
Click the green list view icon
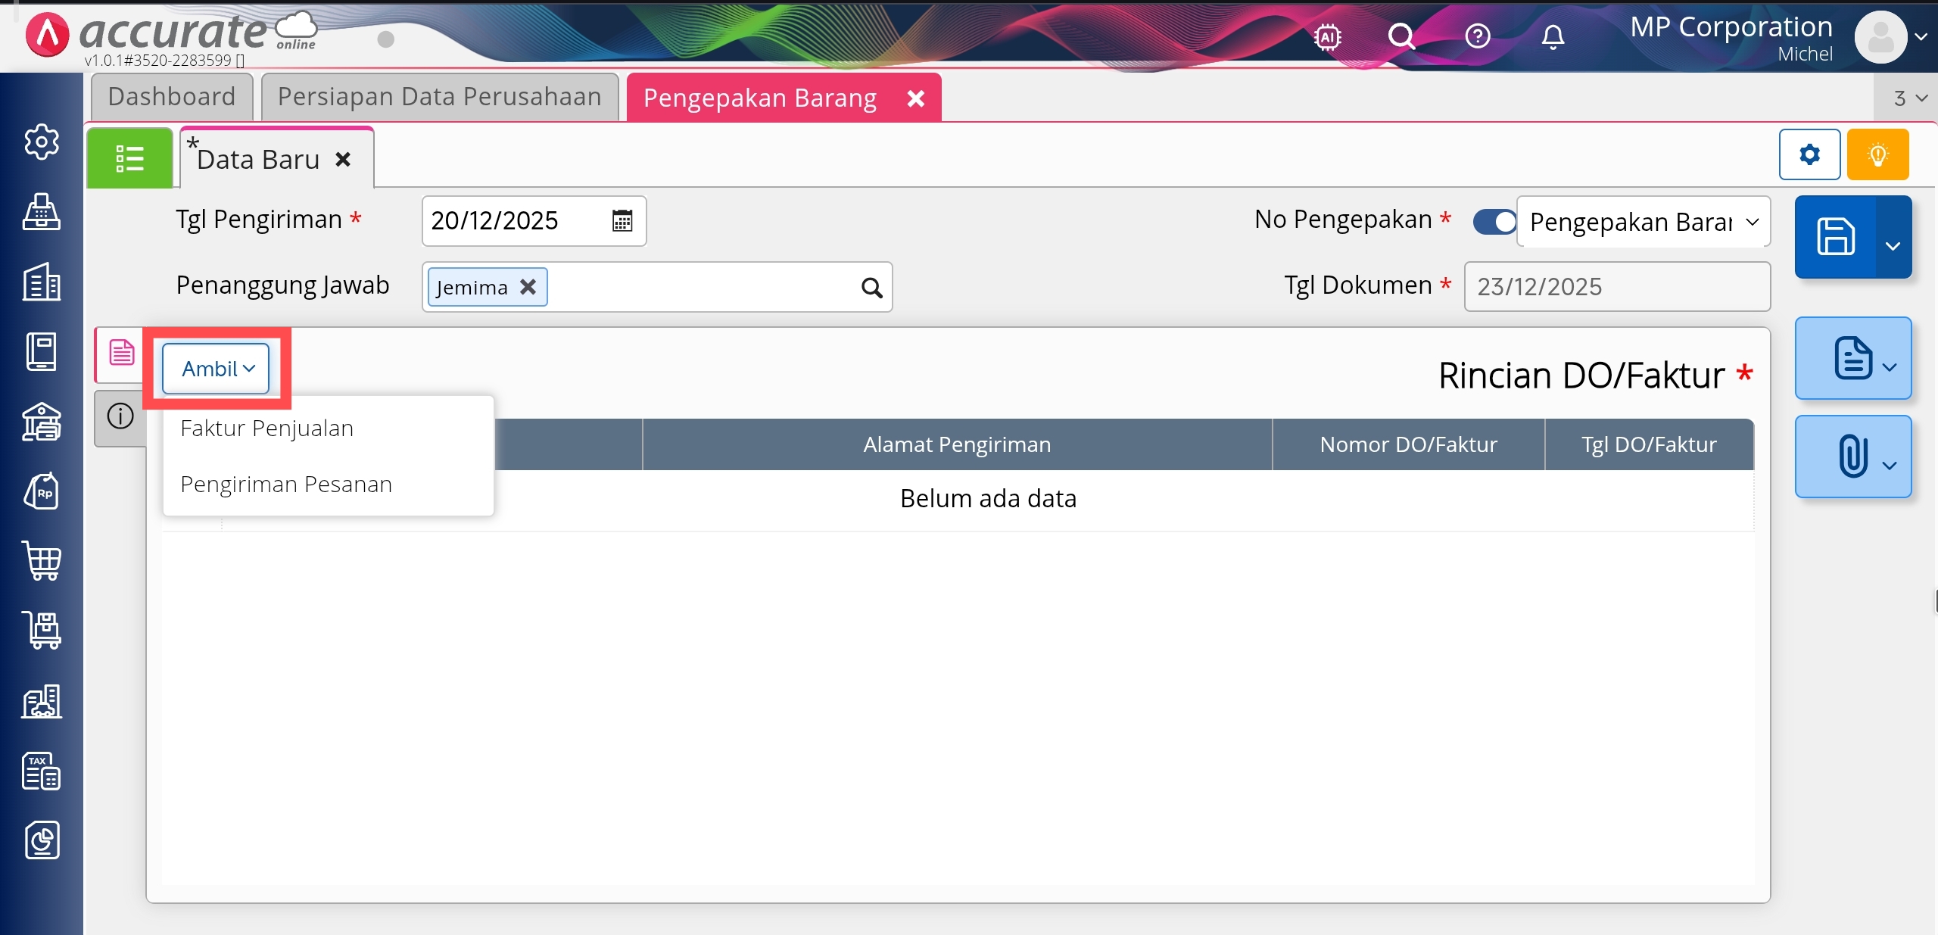[x=129, y=159]
